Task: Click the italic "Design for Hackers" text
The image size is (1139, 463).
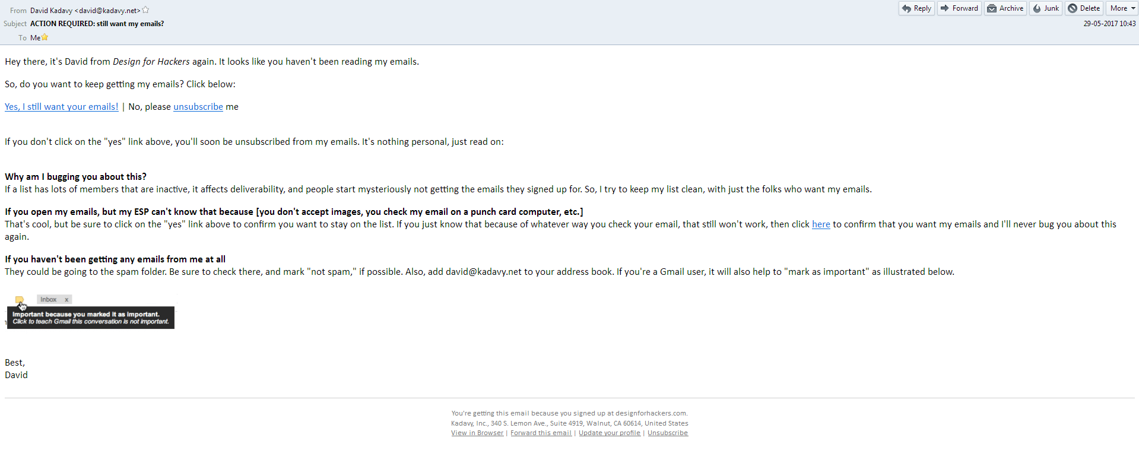Action: [x=151, y=62]
